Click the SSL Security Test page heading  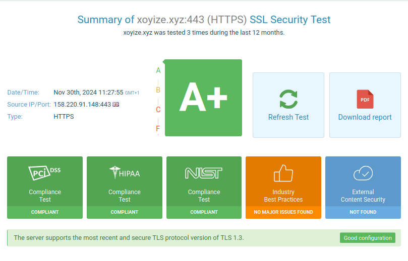204,20
